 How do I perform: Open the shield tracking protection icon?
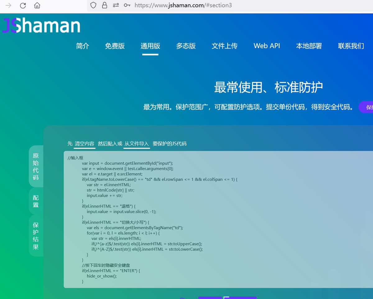93,5
